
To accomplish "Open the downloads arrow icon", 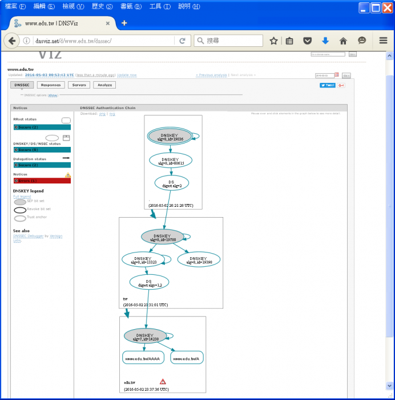I will tap(325, 41).
